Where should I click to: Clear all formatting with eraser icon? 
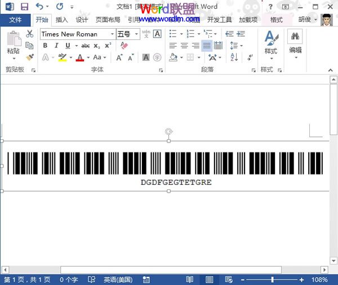tap(125, 46)
